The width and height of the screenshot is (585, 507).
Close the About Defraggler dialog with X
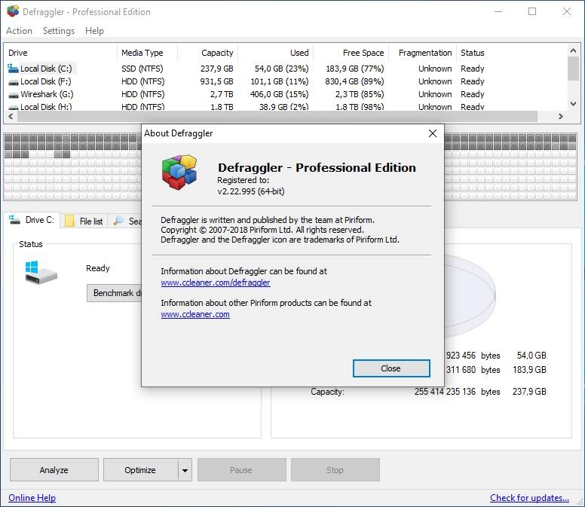click(x=433, y=133)
